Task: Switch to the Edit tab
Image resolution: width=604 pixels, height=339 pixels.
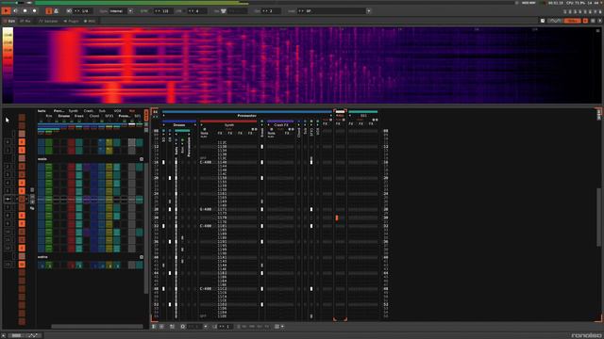Action: click(x=9, y=21)
